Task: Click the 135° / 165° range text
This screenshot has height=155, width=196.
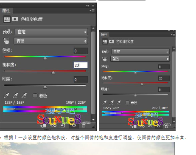Action: click(14, 103)
